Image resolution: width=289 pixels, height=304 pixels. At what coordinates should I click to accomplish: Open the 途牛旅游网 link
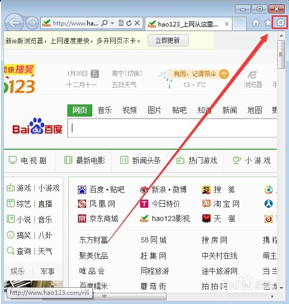(220, 271)
